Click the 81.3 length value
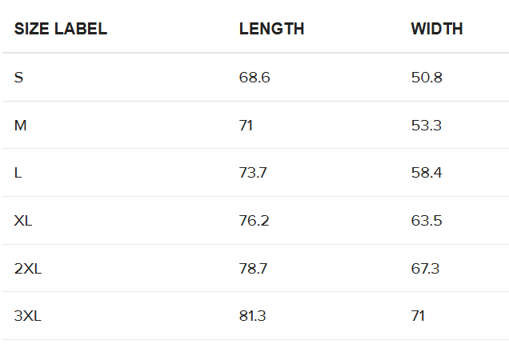Viewport: 509px width, 348px height. point(253,316)
